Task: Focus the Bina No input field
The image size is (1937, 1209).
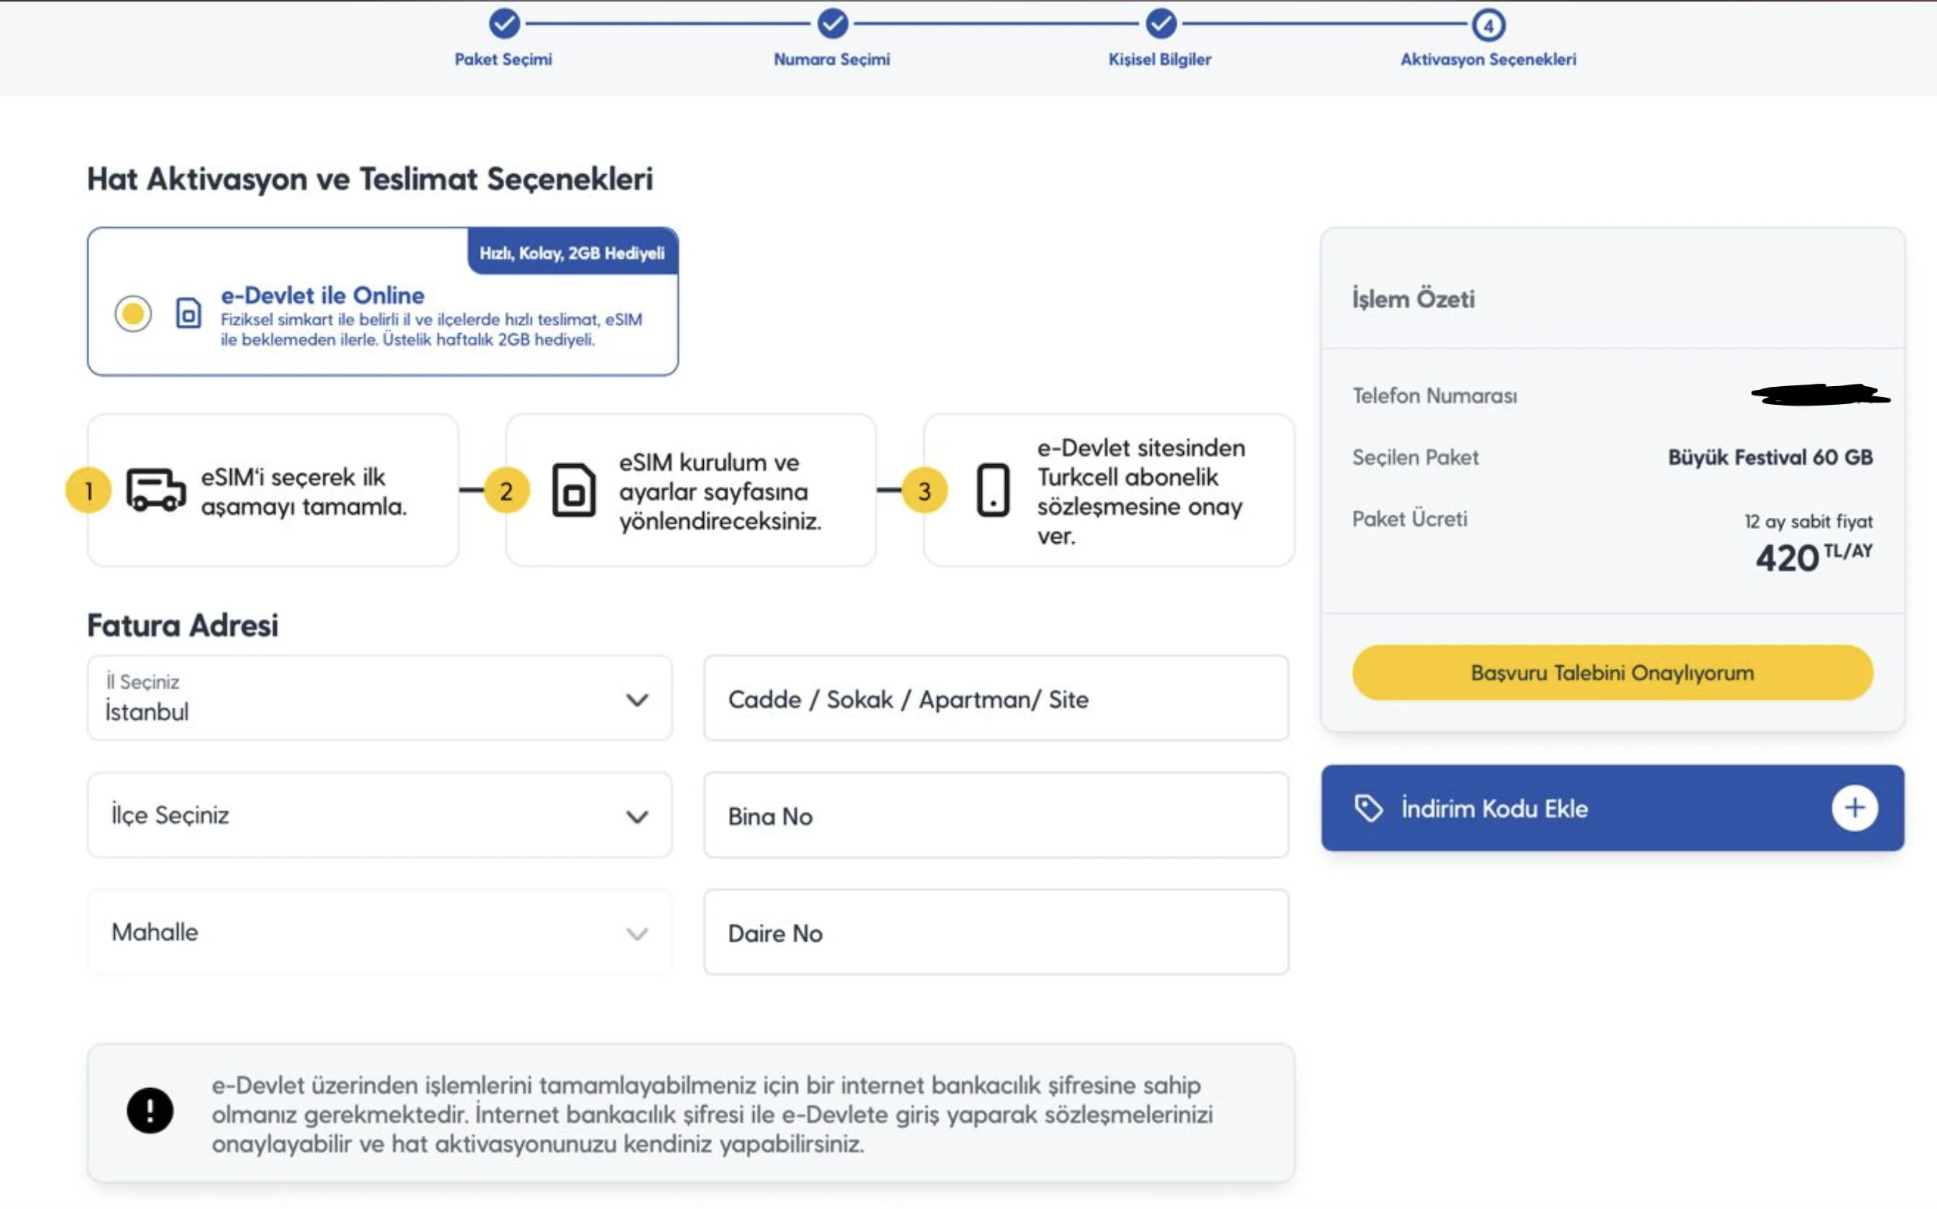Action: tap(996, 816)
